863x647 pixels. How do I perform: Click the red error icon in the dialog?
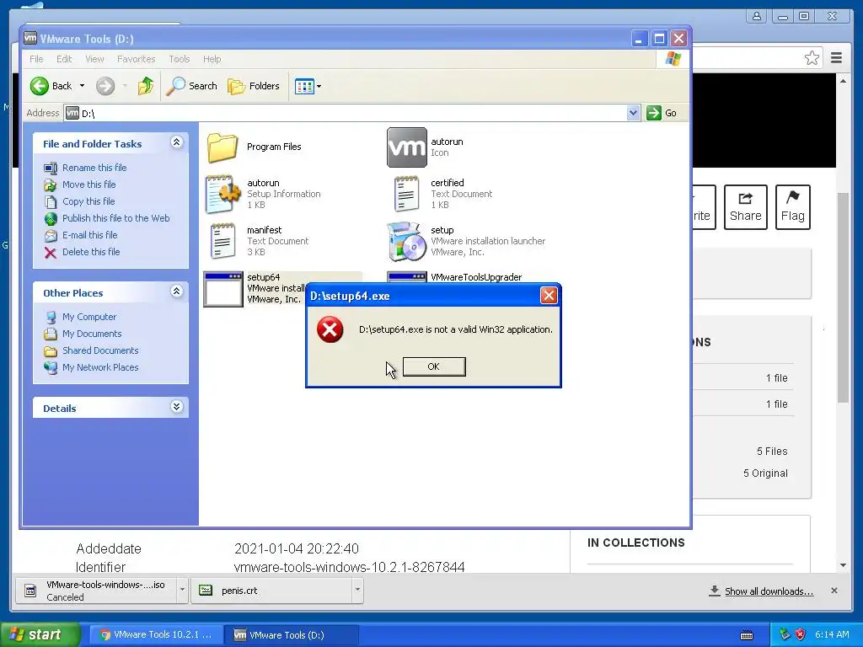point(330,329)
